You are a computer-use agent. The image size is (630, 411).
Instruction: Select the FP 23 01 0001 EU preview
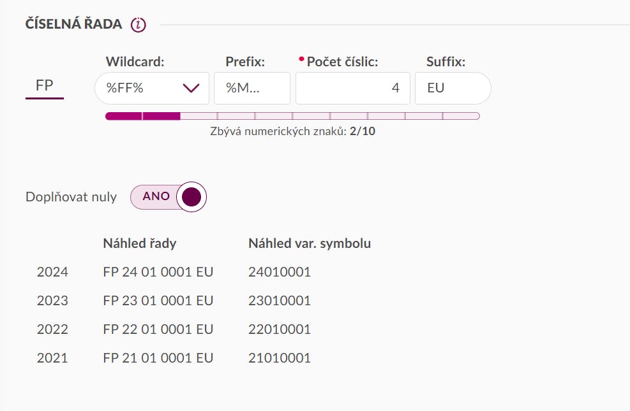(158, 301)
